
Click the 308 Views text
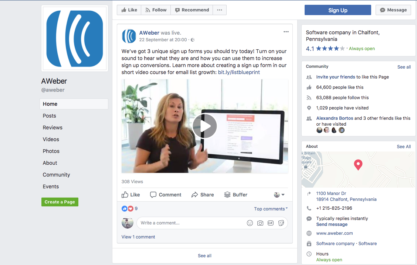click(132, 182)
